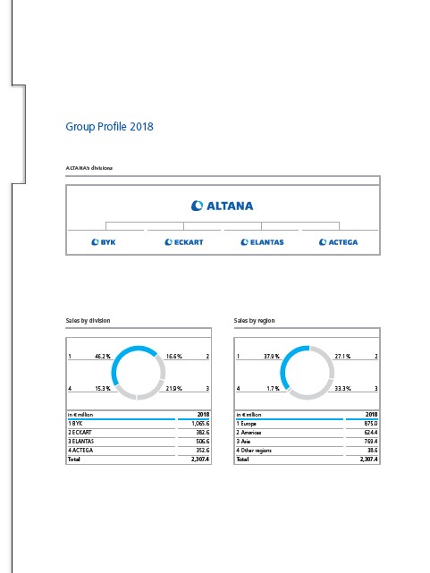Click the ACTEGA sales value 352.6

coord(203,451)
